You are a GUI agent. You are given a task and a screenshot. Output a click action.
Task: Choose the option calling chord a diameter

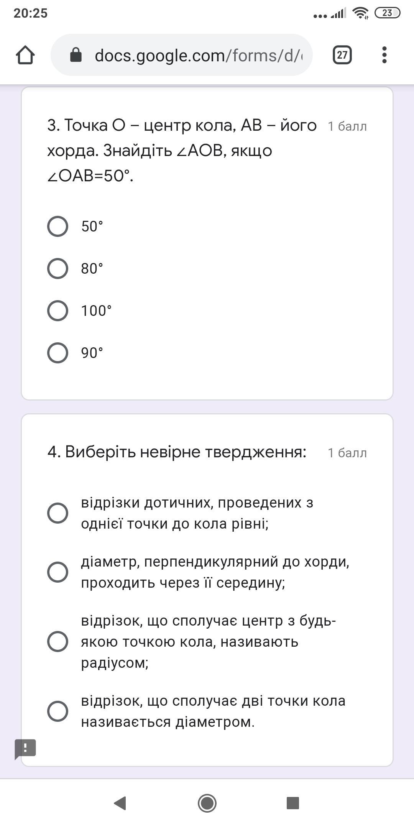(x=58, y=711)
